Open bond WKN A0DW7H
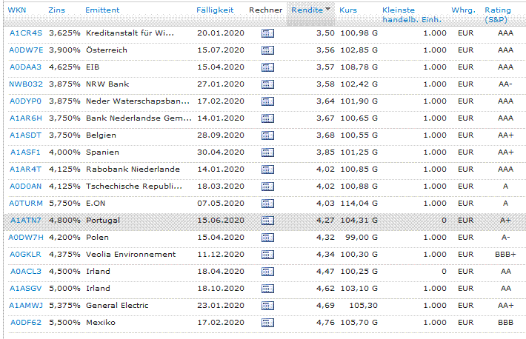The image size is (526, 339). pyautogui.click(x=26, y=238)
